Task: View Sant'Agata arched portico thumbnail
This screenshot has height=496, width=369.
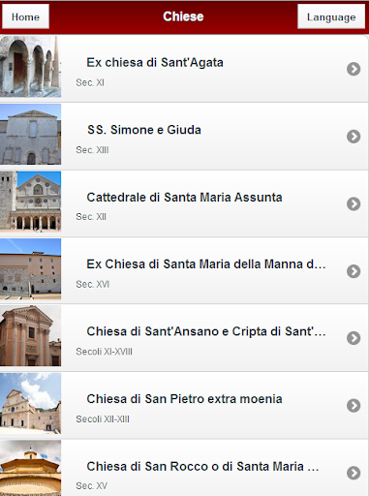Action: pos(30,67)
